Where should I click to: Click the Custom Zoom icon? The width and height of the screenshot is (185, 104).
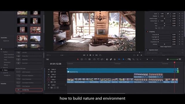click(x=137, y=59)
